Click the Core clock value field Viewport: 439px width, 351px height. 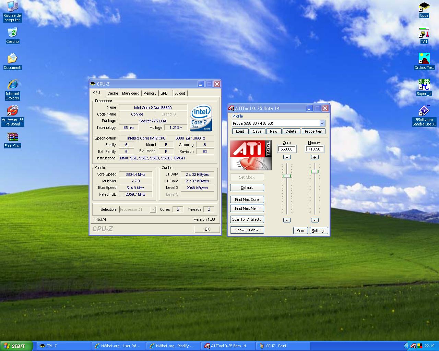coord(287,149)
